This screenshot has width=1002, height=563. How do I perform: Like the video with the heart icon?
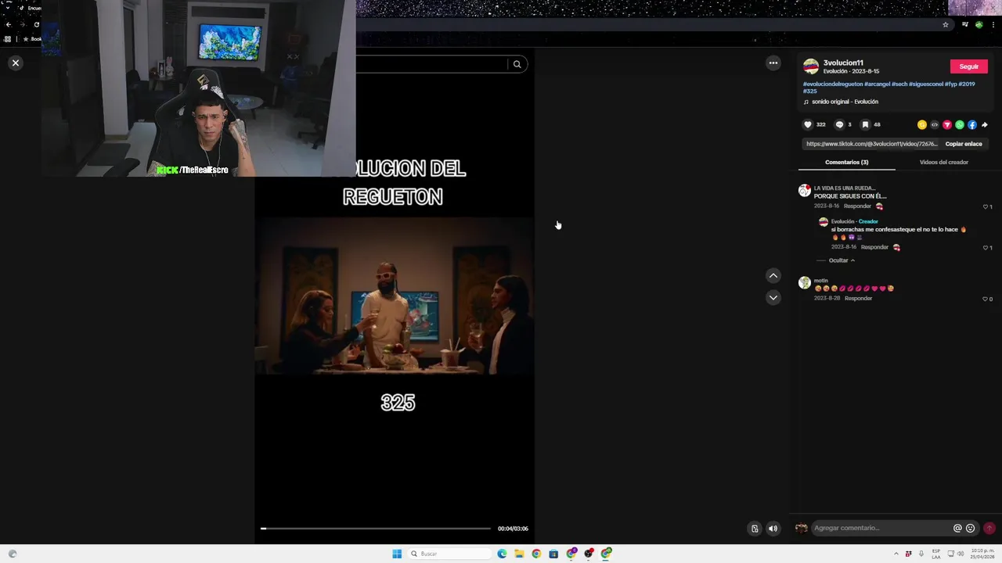(x=808, y=124)
